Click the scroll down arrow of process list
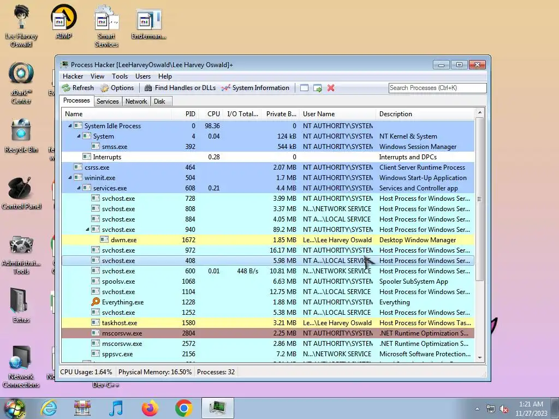Image resolution: width=559 pixels, height=419 pixels. tap(479, 357)
